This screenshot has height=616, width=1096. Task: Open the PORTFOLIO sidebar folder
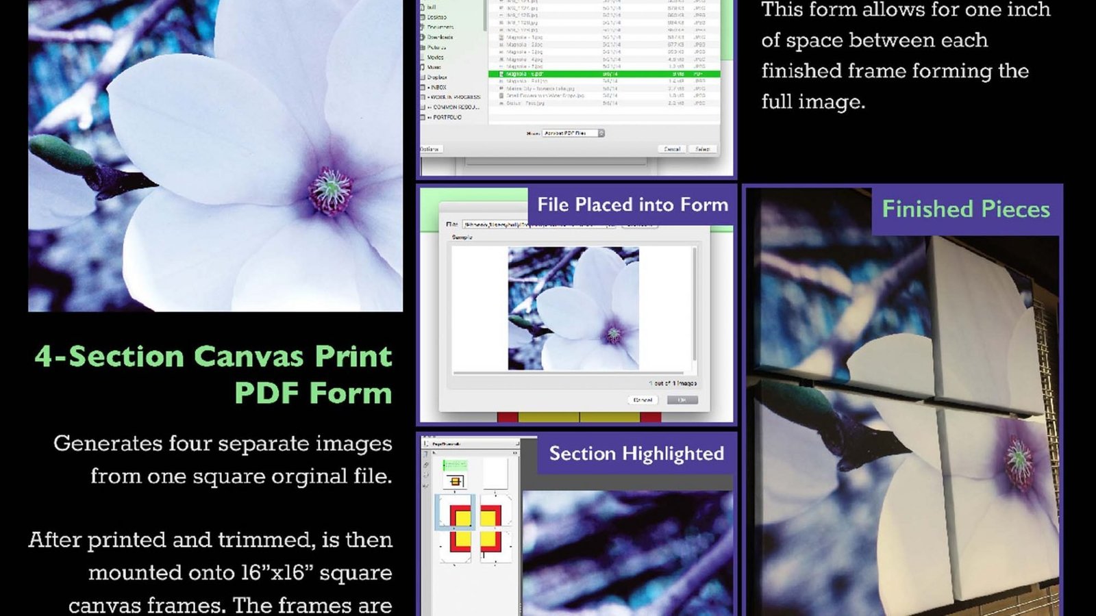point(447,117)
